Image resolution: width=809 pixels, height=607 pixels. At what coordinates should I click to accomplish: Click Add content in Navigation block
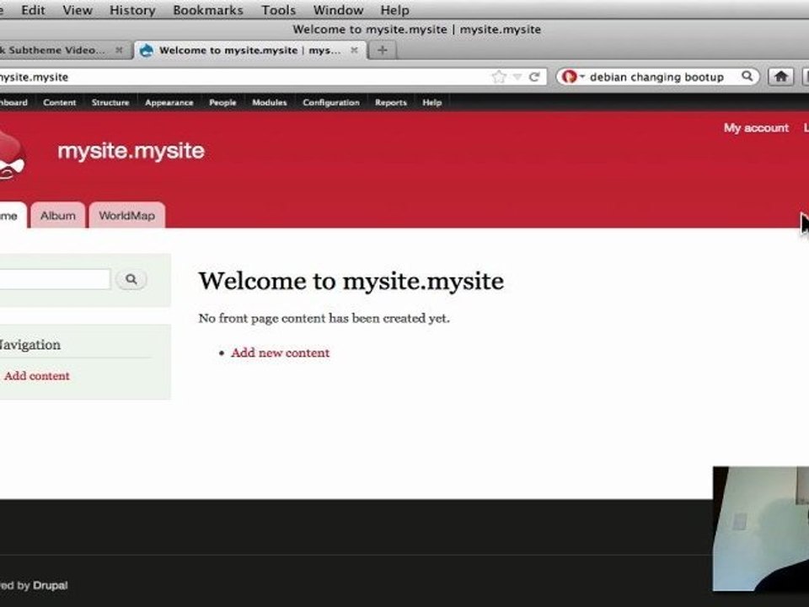coord(36,376)
